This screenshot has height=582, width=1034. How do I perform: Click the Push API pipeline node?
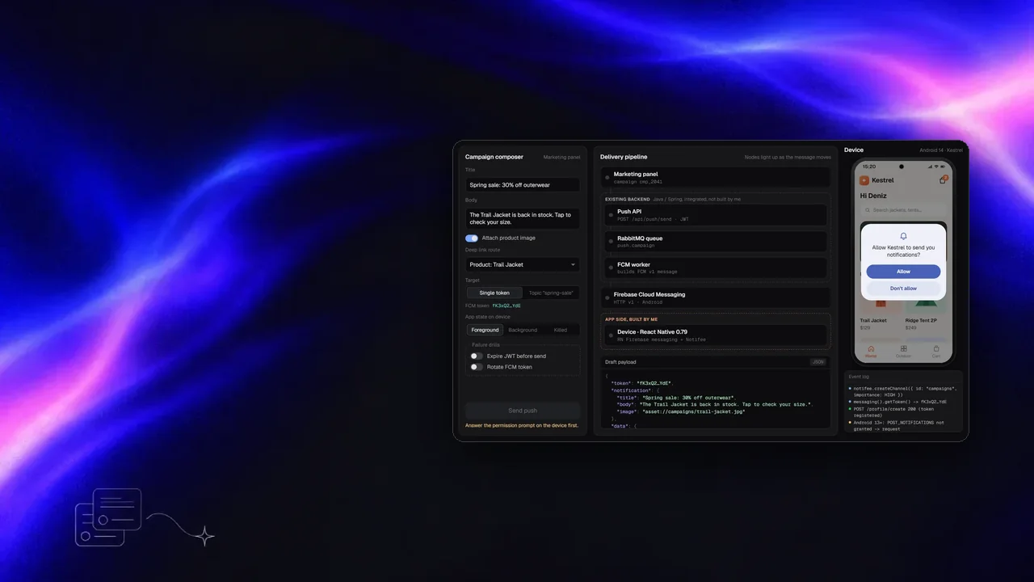point(716,215)
